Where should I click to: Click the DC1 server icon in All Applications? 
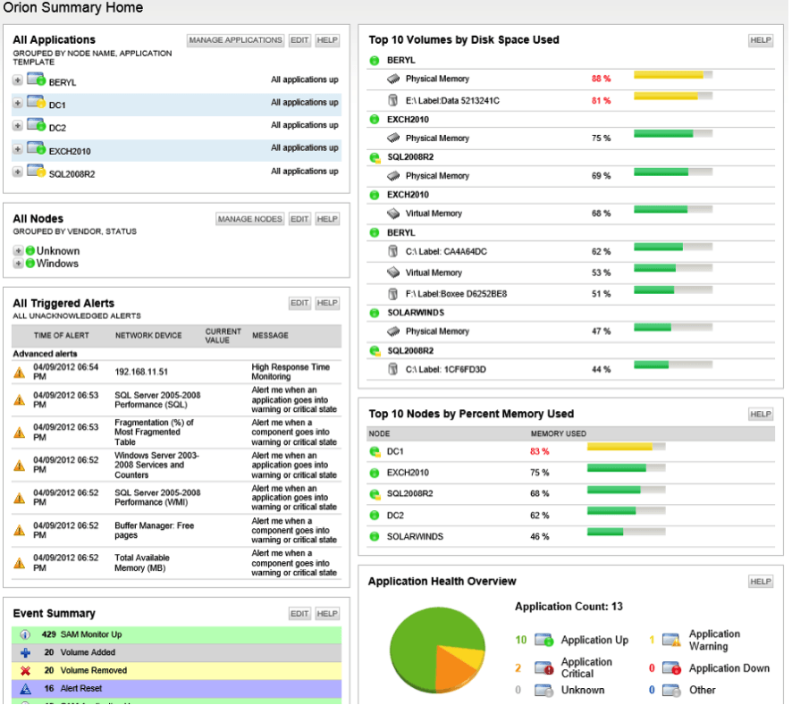(36, 103)
